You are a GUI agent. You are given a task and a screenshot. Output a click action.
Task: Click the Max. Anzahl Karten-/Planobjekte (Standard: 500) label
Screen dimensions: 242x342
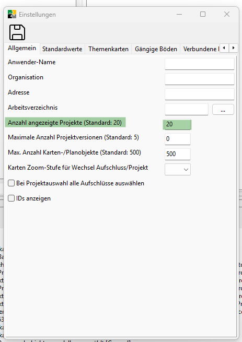point(74,152)
